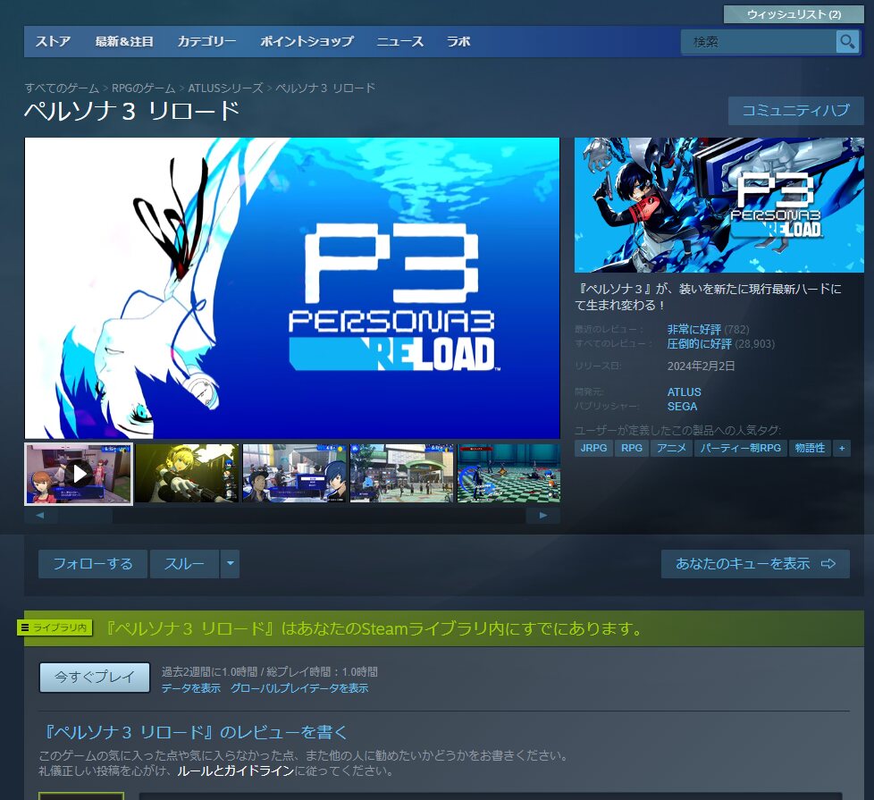Open ペルソナ３ リロード breadcrumb link
Viewport: 874px width, 800px height.
click(x=325, y=88)
